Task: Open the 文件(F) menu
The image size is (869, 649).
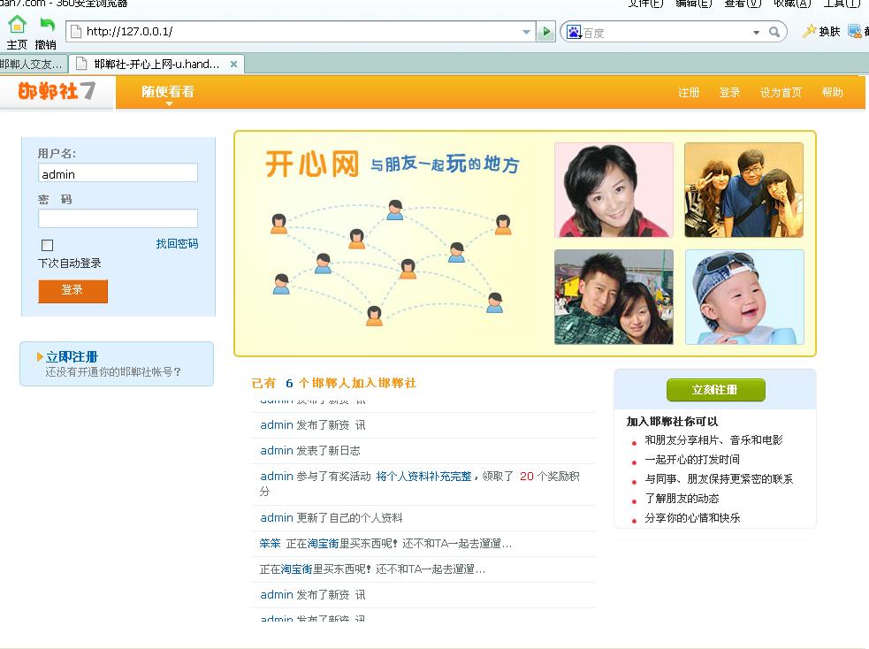Action: pyautogui.click(x=645, y=4)
